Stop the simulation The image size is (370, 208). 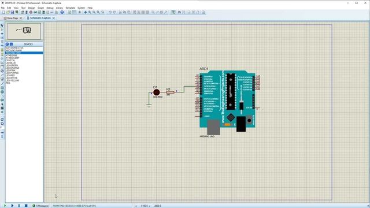[26, 206]
